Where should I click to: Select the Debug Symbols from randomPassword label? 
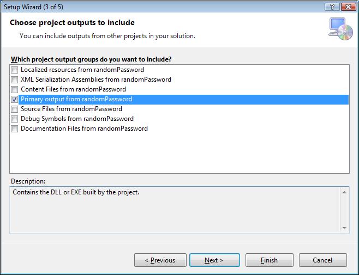77,119
